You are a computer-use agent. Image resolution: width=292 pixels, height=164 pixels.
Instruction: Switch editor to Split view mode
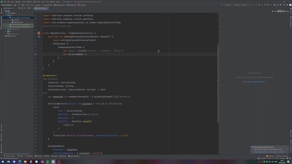point(280,11)
